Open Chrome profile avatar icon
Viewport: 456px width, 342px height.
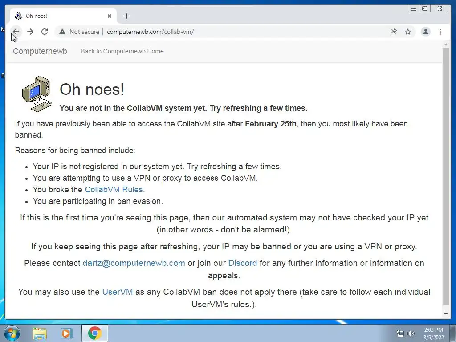coord(425,32)
